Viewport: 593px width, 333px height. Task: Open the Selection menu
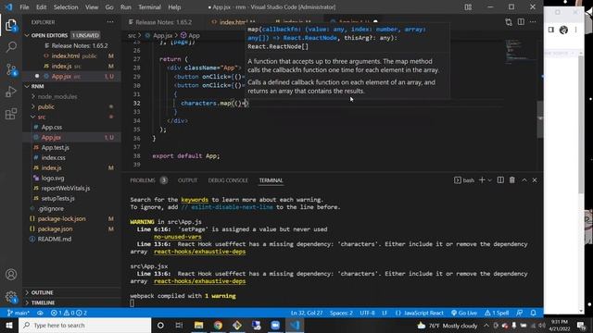pyautogui.click(x=66, y=7)
